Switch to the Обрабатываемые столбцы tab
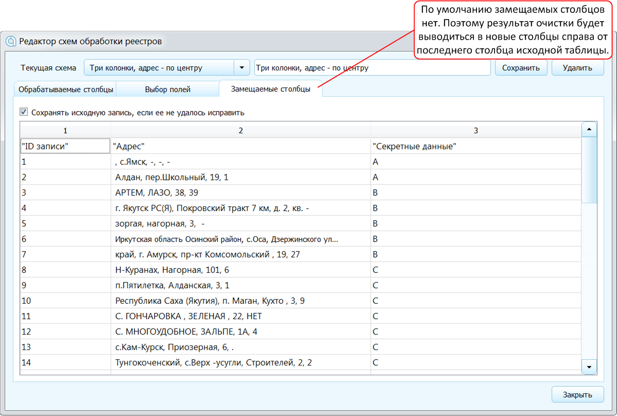 (x=65, y=90)
